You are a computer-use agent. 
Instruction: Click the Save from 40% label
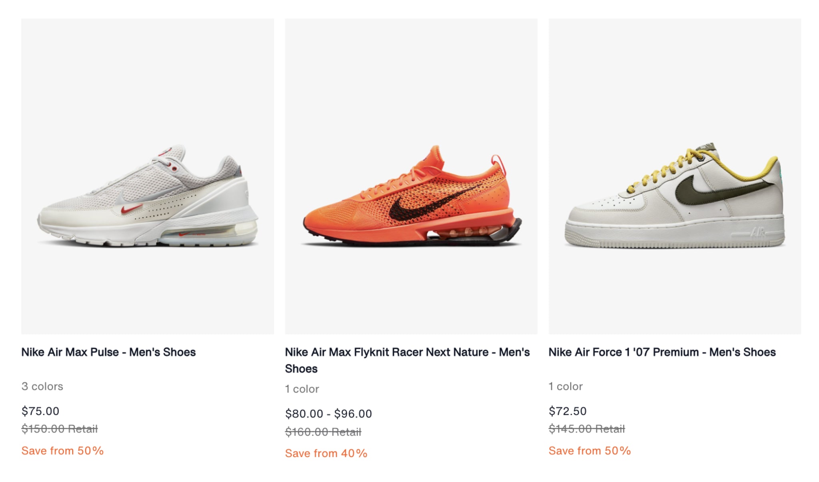[x=326, y=453]
